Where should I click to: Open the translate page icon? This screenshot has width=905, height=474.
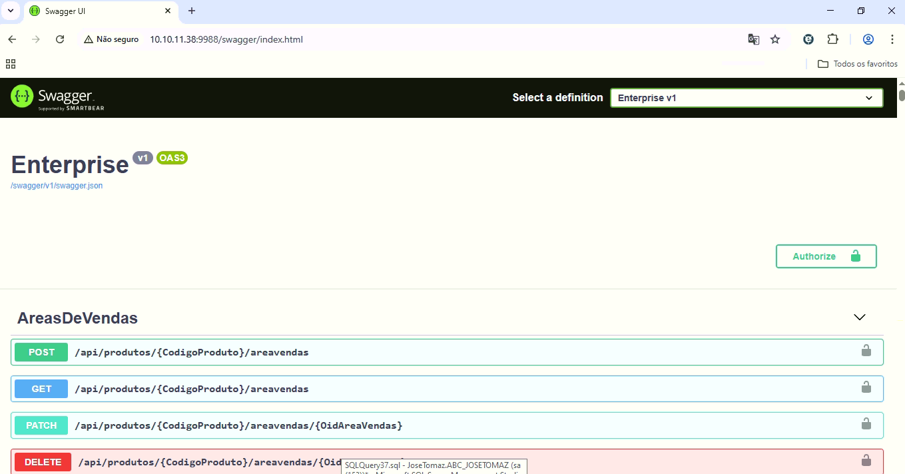[x=754, y=39]
